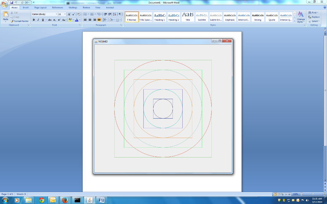Apply bold formatting
Image resolution: width=327 pixels, height=204 pixels.
[x=34, y=19]
